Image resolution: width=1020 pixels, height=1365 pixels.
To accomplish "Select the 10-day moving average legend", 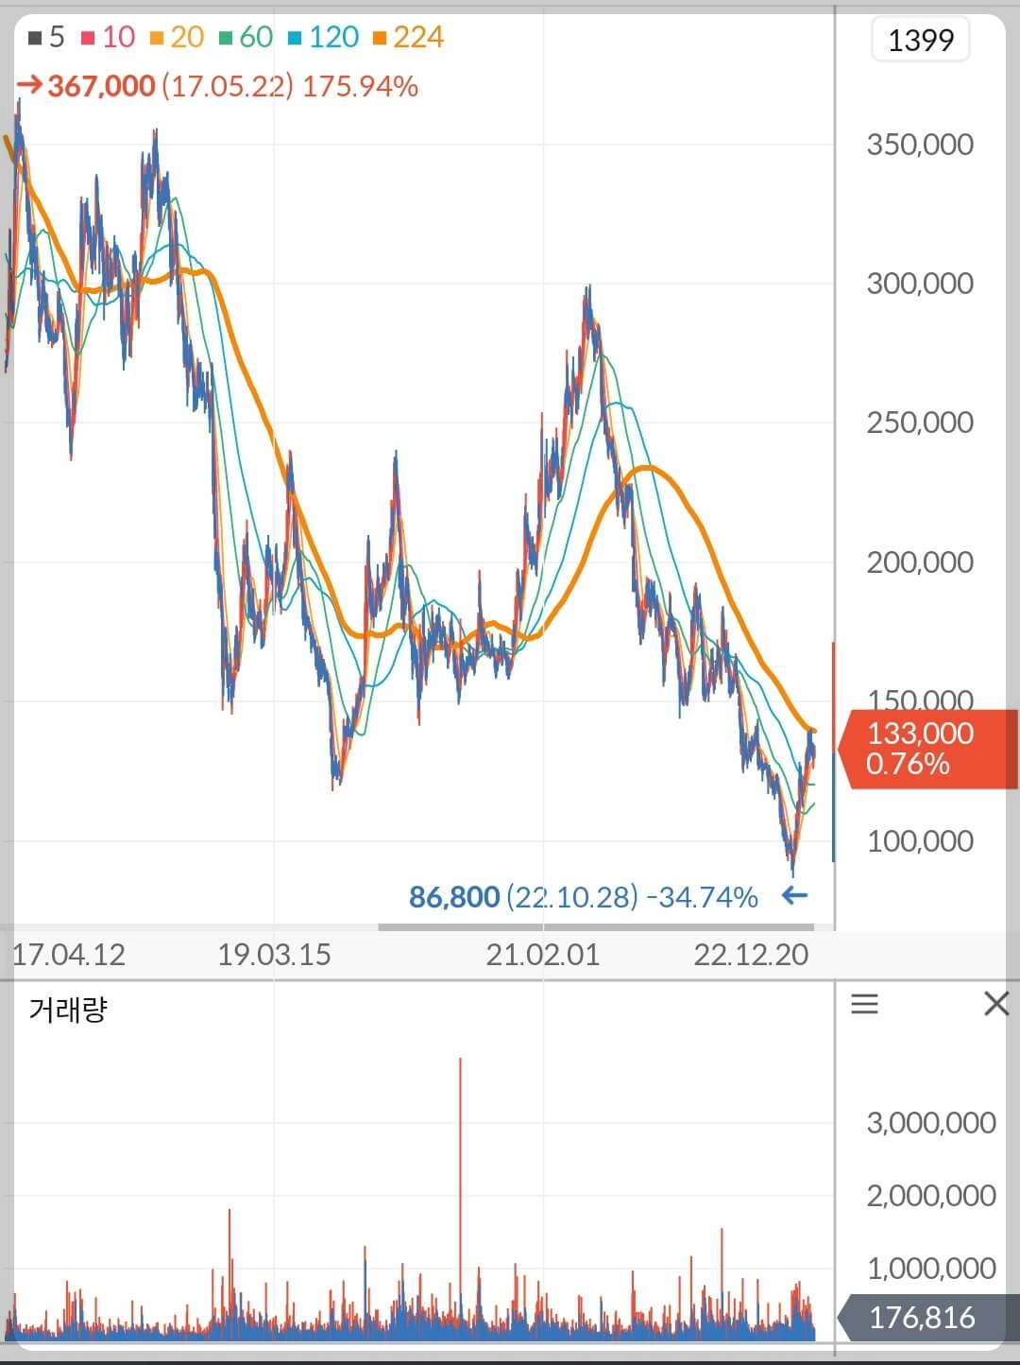I will (108, 37).
